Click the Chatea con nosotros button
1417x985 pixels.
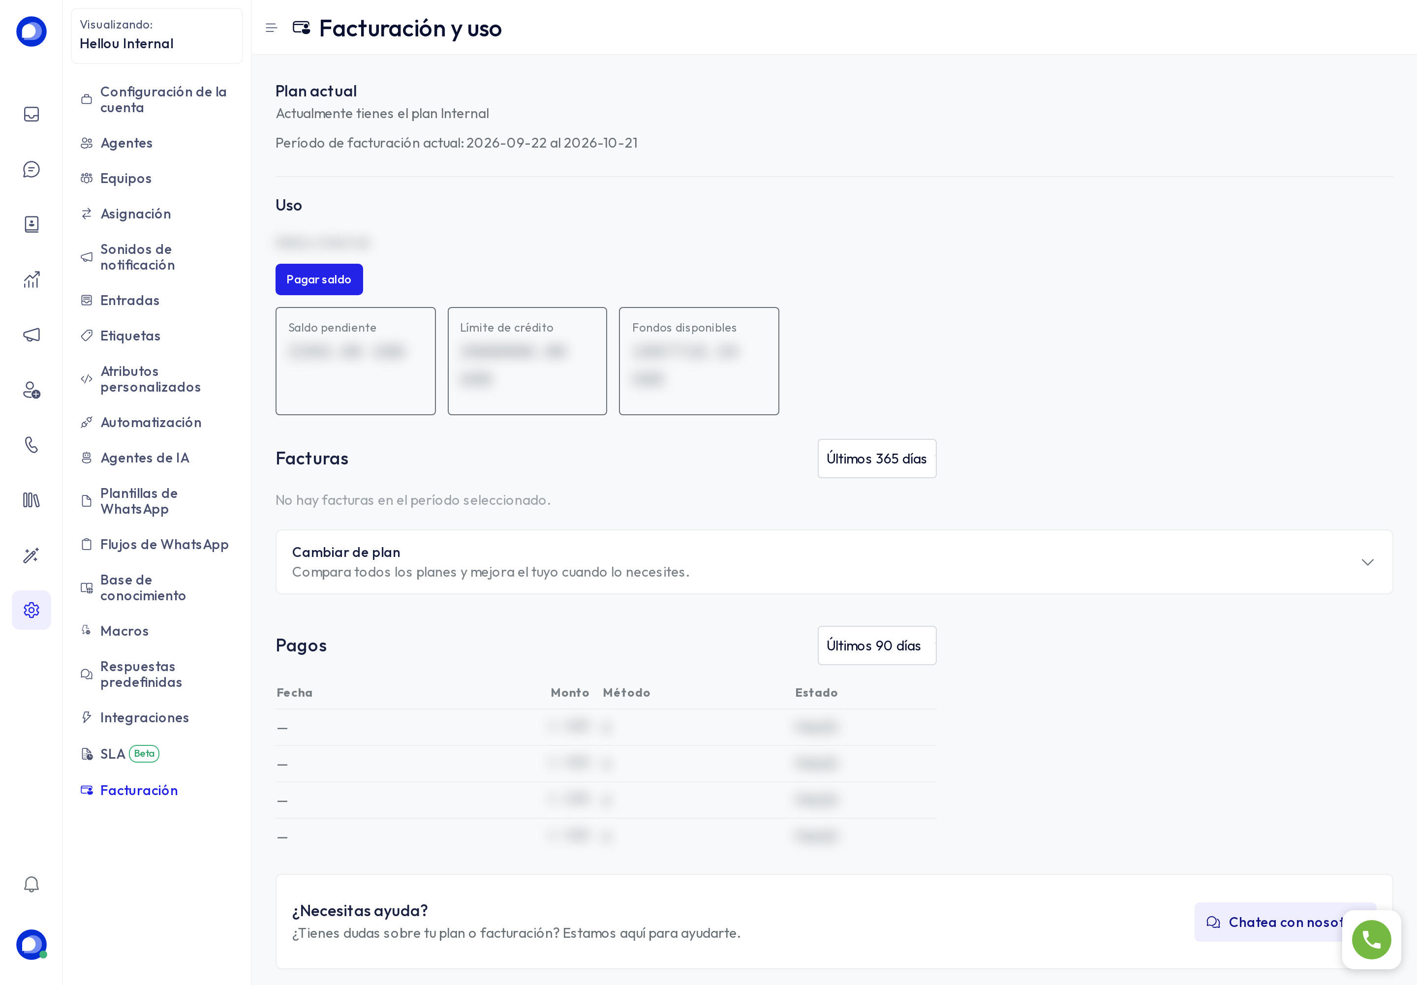coord(1285,922)
